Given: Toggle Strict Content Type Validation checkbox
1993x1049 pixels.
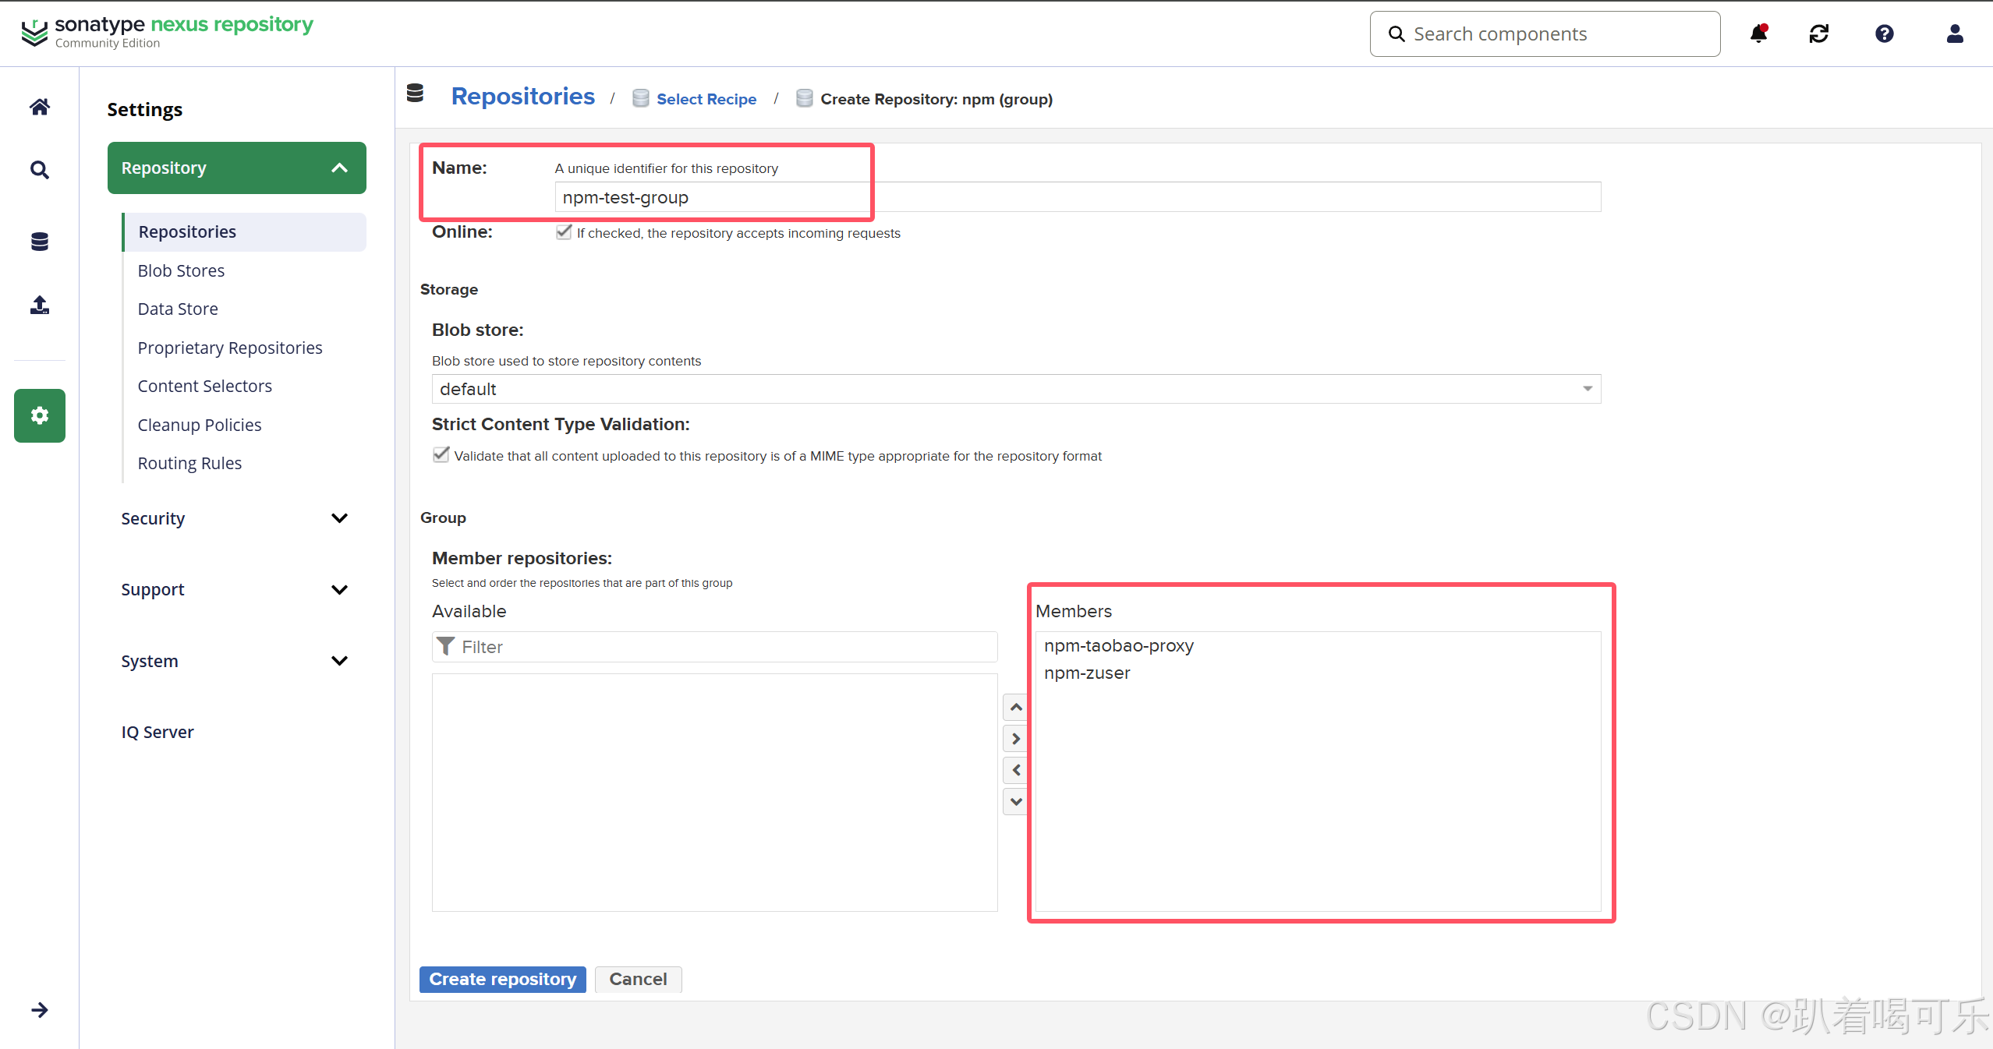Looking at the screenshot, I should 441,455.
